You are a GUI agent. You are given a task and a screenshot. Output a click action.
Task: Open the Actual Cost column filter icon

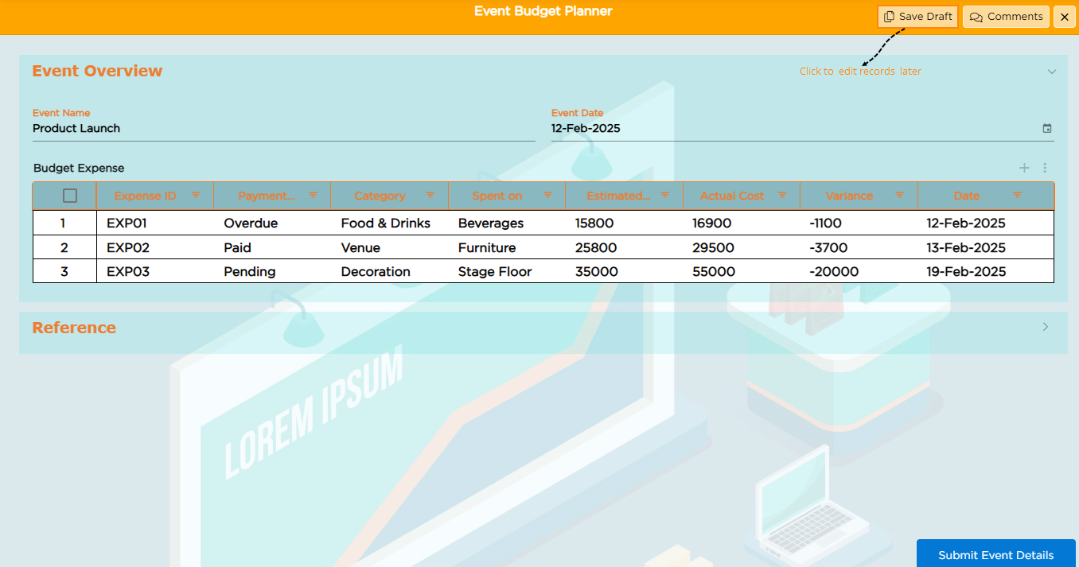(x=782, y=196)
